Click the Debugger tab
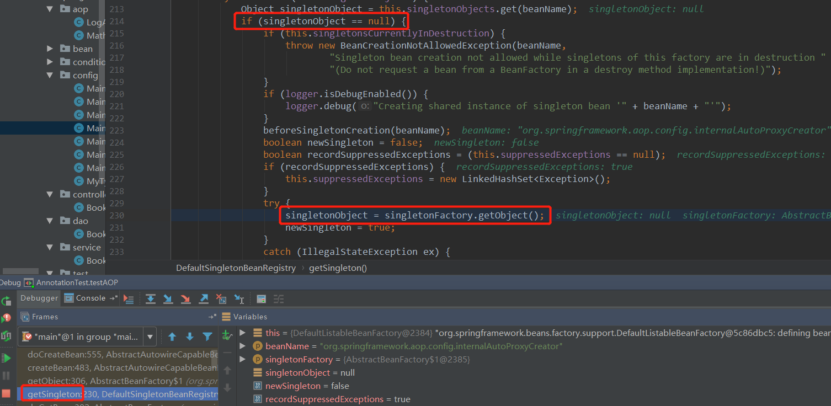Screen dimensions: 831x406 click(39, 298)
